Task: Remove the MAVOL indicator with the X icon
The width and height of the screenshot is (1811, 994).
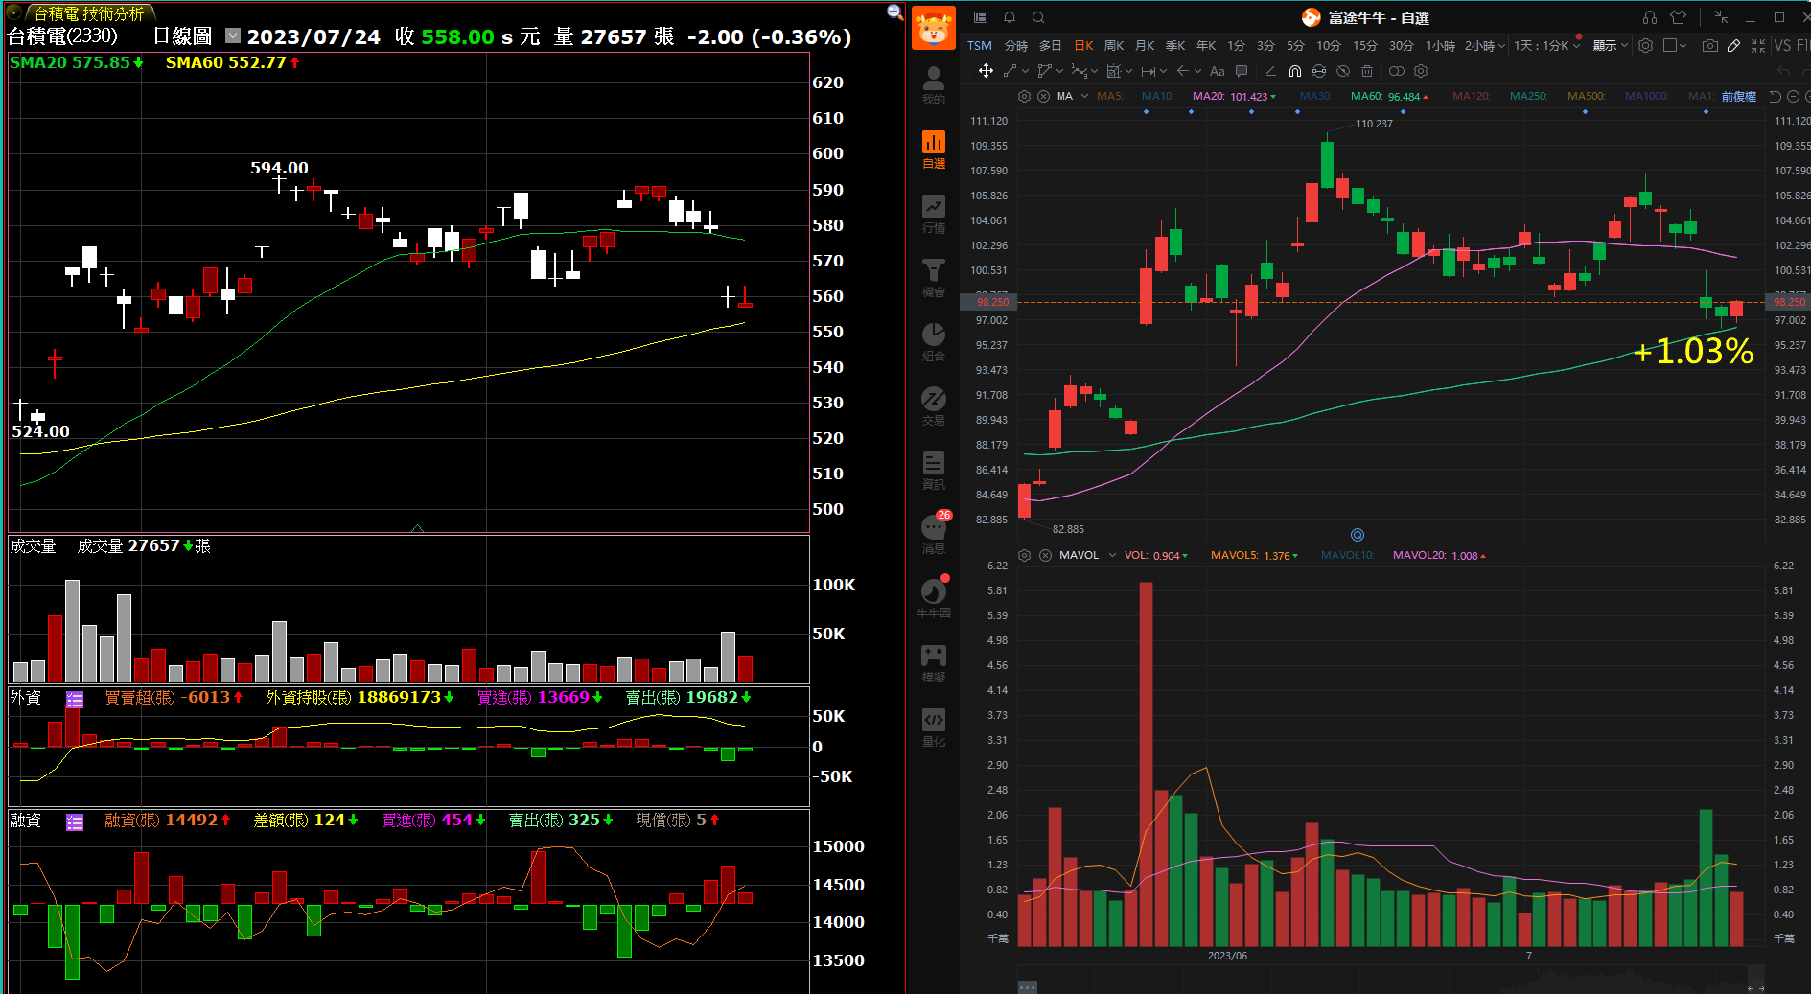Action: point(1045,555)
